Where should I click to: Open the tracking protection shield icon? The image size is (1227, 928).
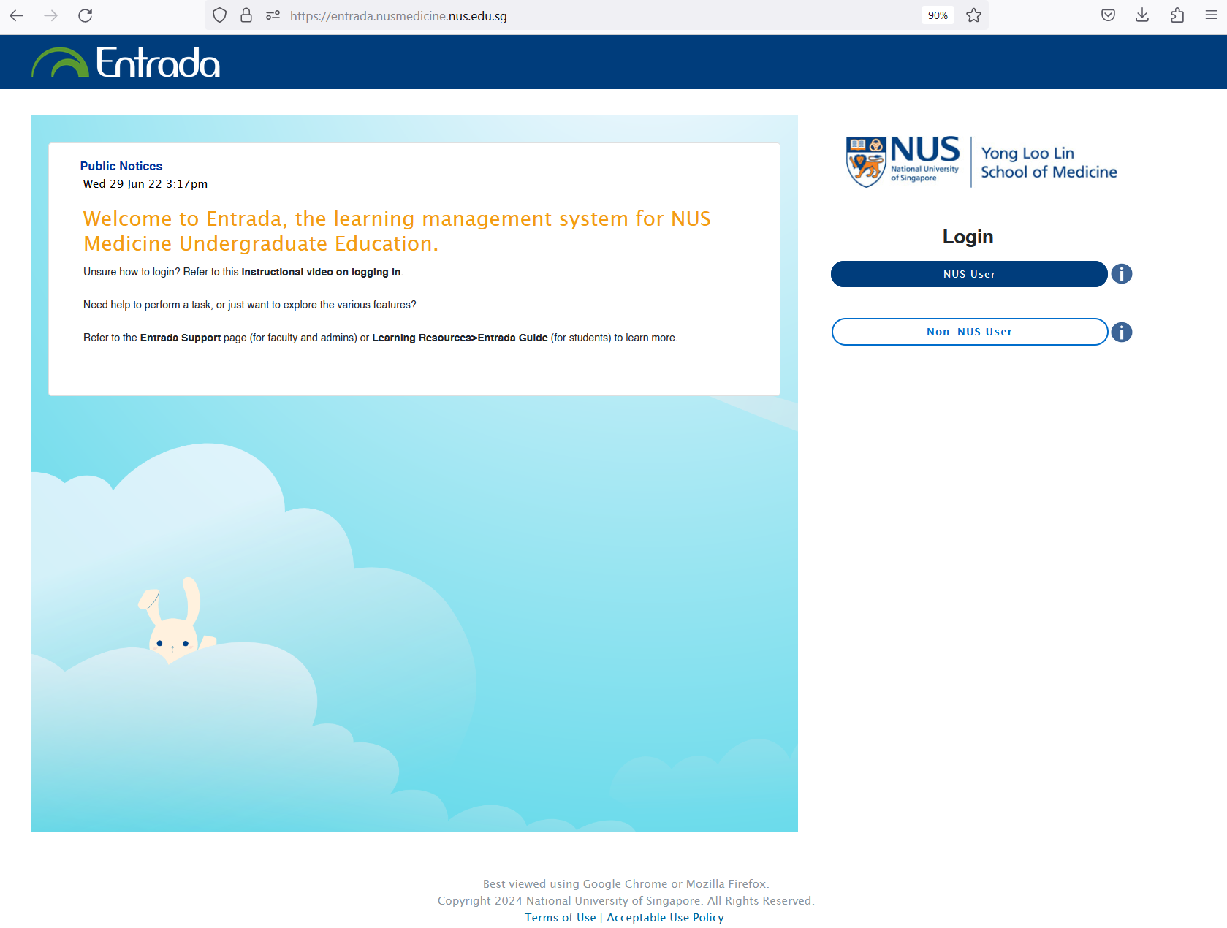coord(219,15)
